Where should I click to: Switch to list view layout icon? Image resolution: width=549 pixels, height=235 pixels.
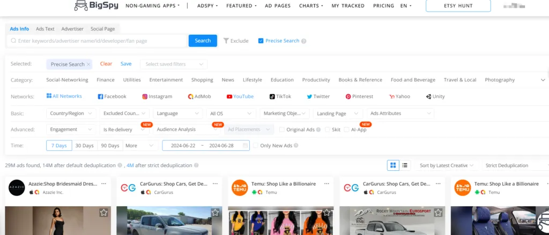pyautogui.click(x=405, y=165)
